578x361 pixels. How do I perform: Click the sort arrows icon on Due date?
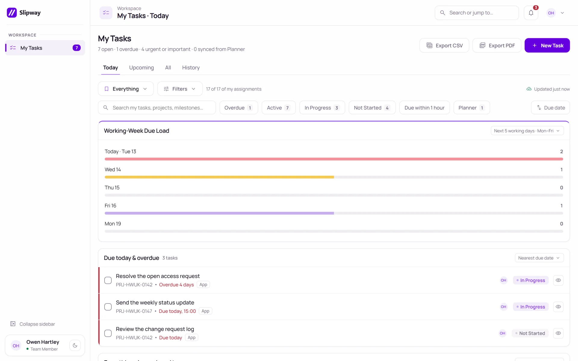click(539, 108)
